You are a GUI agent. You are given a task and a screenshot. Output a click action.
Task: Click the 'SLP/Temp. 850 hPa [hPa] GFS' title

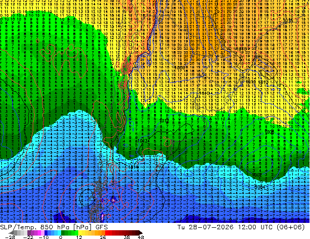(x=54, y=227)
